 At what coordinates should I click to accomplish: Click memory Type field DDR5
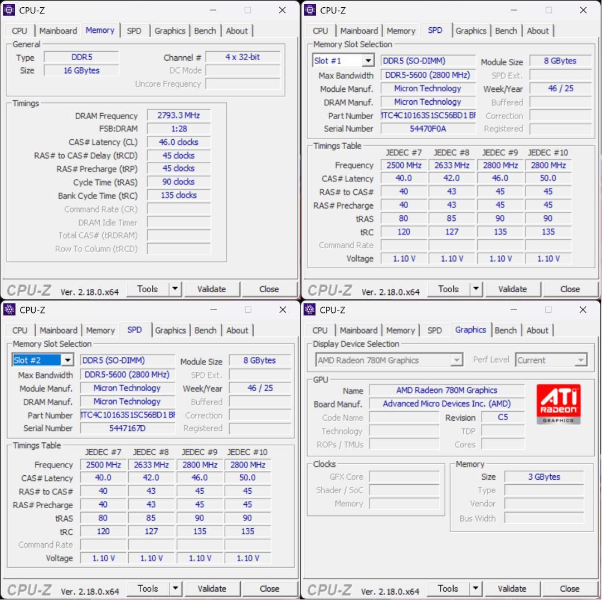(x=81, y=57)
